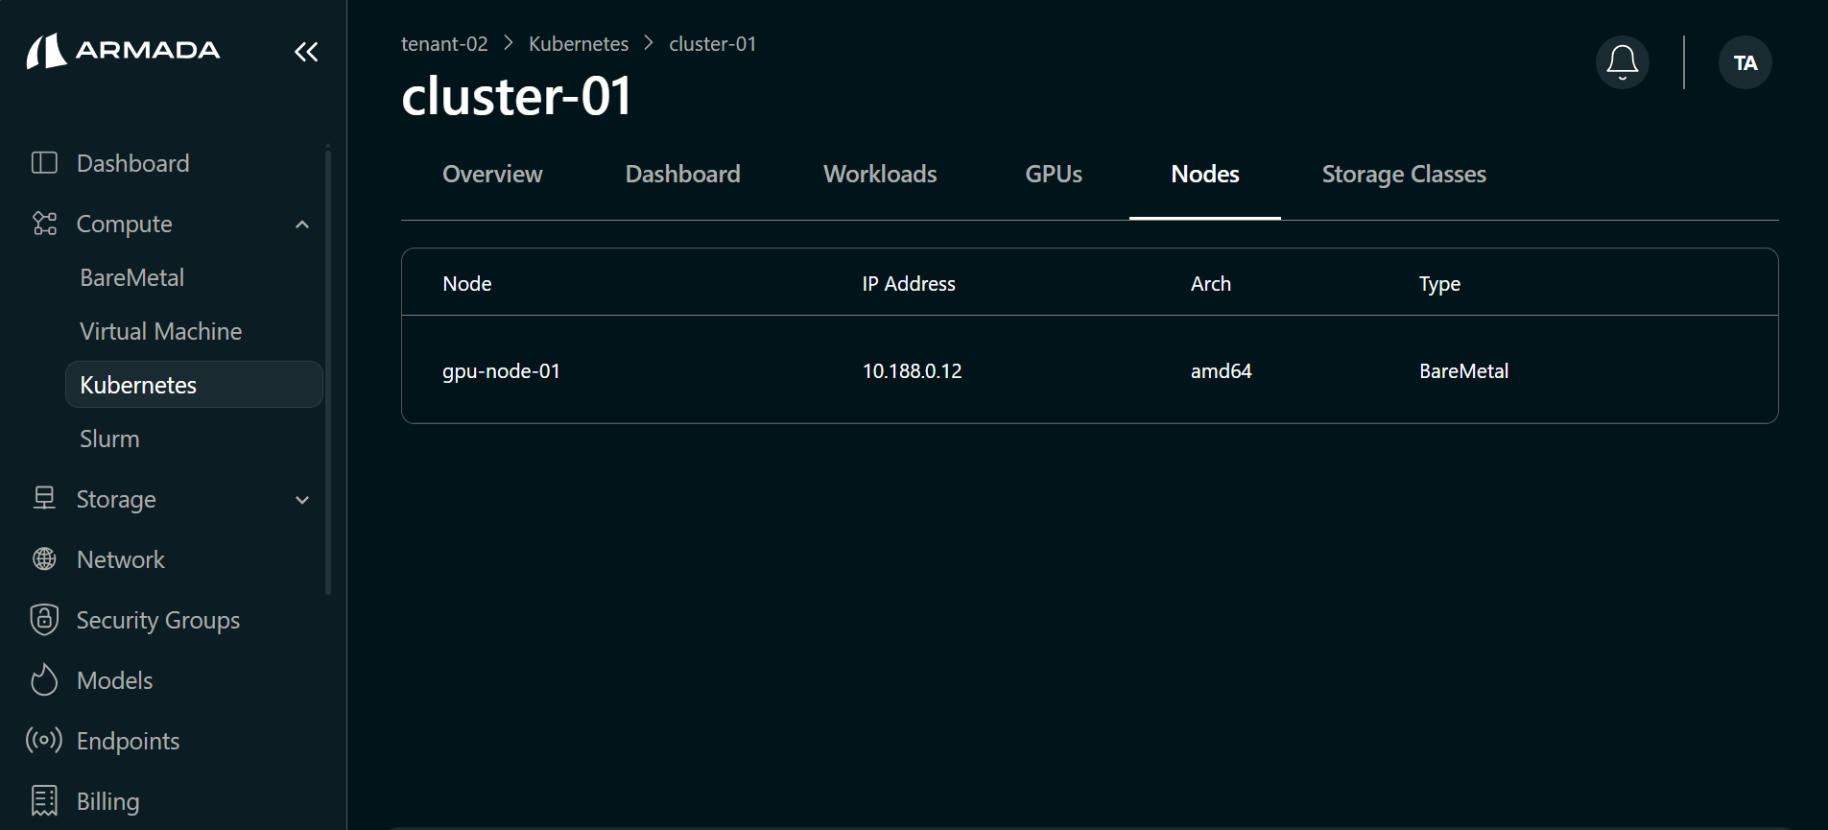
Task: Click the IP address 10.188.0.12
Action: pyautogui.click(x=912, y=370)
